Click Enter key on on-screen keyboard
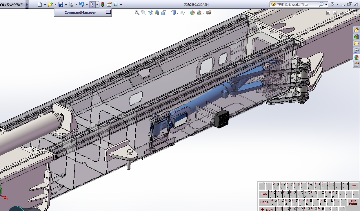360x211 pixels. click(353, 202)
